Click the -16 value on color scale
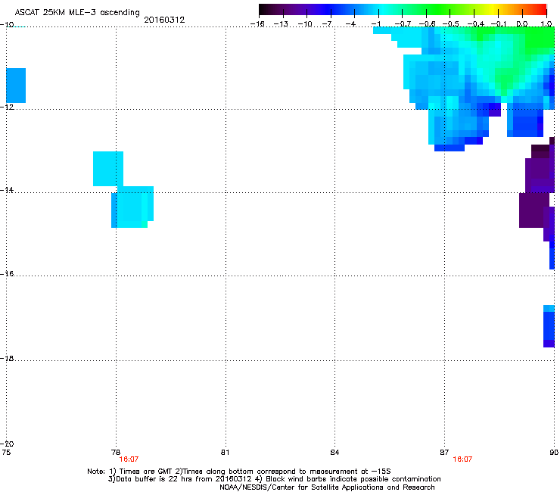560x492 pixels. 257,24
